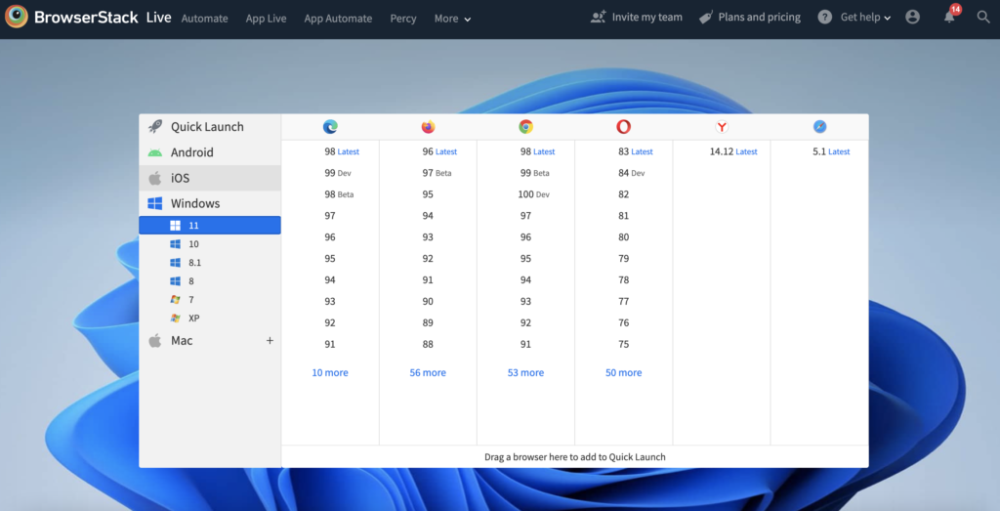Select Windows 7 in sidebar
The image size is (1000, 511).
point(210,299)
